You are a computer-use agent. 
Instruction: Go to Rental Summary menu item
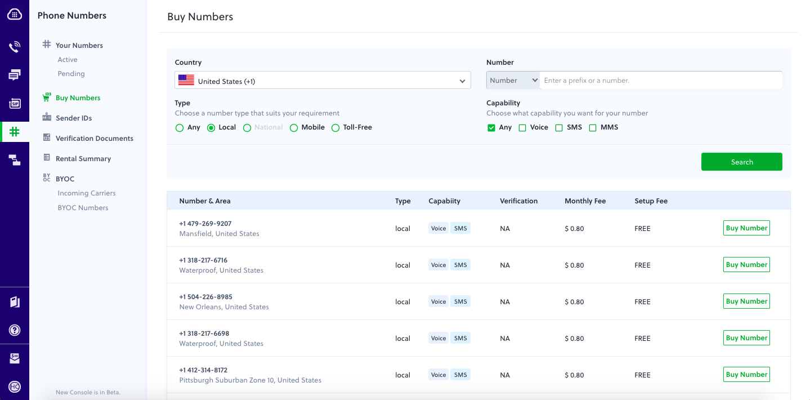click(83, 158)
